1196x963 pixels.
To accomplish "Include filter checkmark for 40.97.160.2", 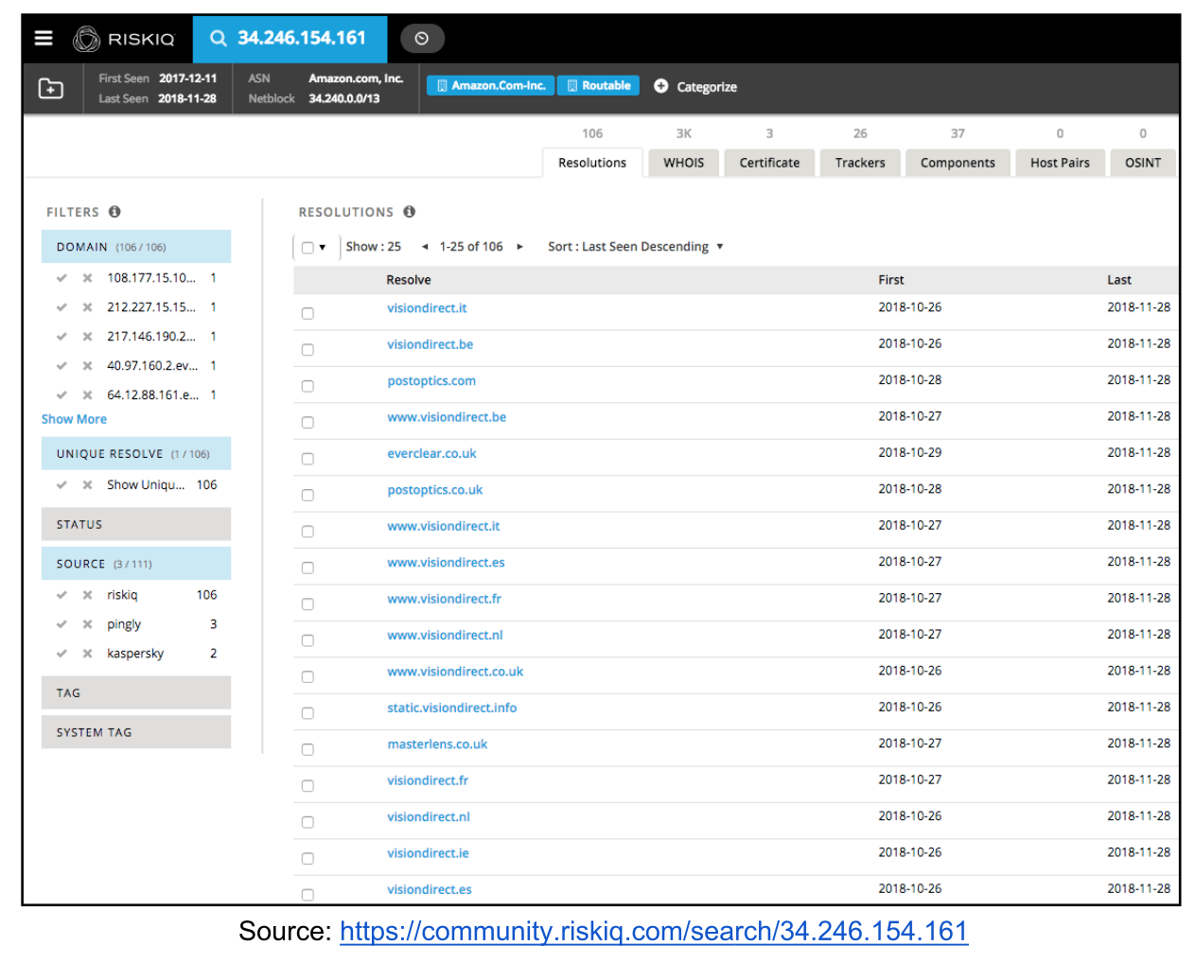I will tap(62, 366).
